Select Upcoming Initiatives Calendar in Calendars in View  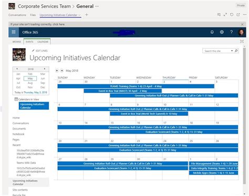coord(34,106)
